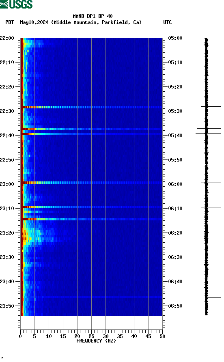Click the '23:10' PDT time label
This screenshot has width=224, height=362.
(7, 209)
